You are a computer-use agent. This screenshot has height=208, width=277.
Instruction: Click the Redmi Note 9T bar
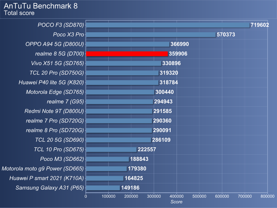pos(119,111)
